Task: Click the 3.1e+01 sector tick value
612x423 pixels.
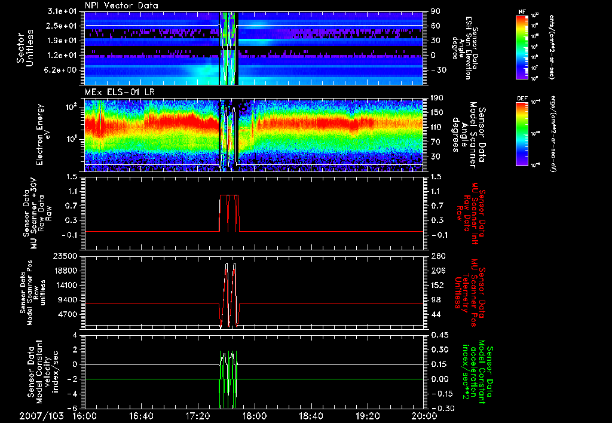Action: click(62, 11)
